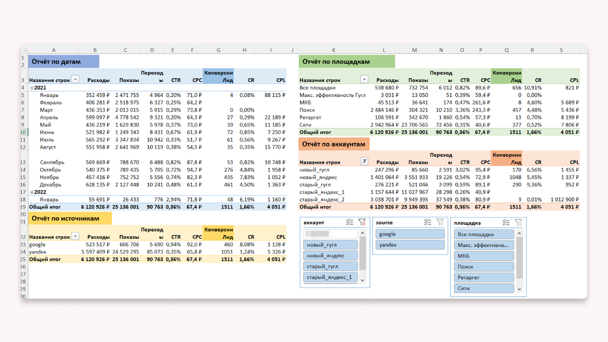Select row header 19
The width and height of the screenshot is (608, 342).
(24, 207)
